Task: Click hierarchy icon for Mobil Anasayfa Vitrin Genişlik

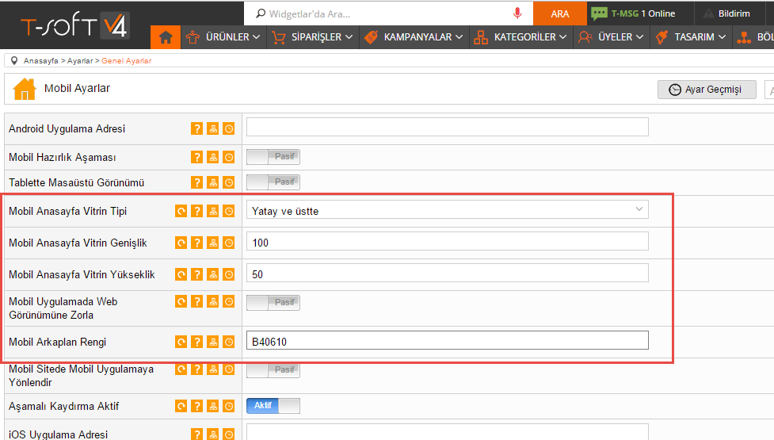Action: pyautogui.click(x=213, y=243)
